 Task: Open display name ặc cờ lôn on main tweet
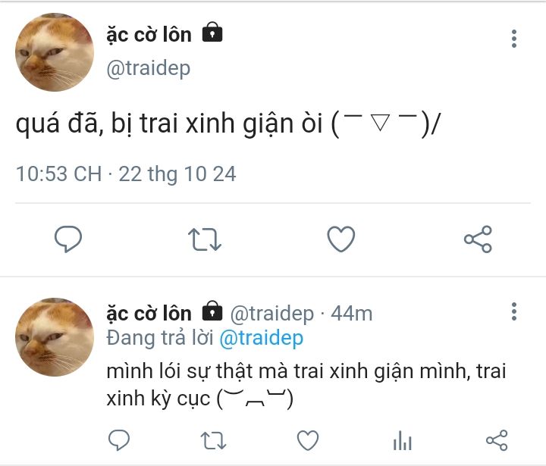coord(149,35)
